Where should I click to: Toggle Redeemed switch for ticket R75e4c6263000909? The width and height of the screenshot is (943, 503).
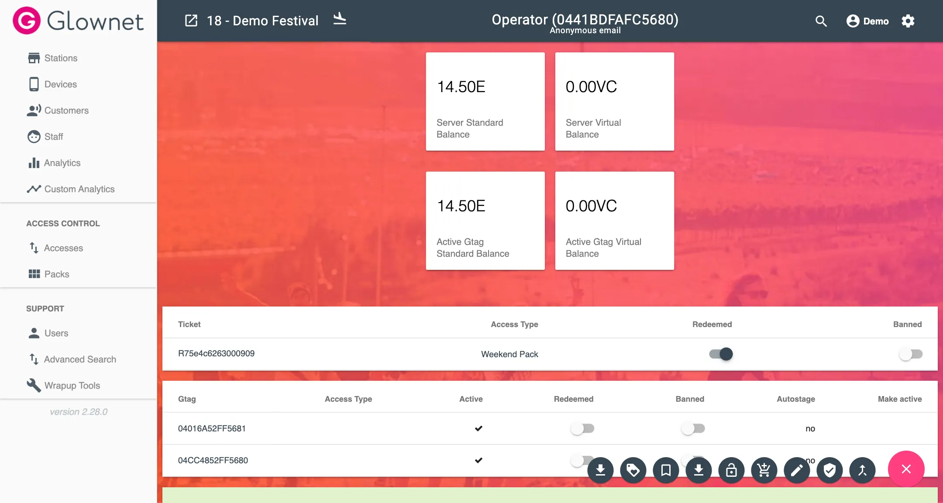point(721,354)
